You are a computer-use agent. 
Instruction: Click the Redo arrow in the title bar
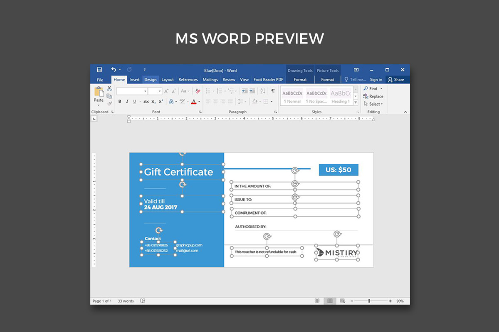(129, 70)
